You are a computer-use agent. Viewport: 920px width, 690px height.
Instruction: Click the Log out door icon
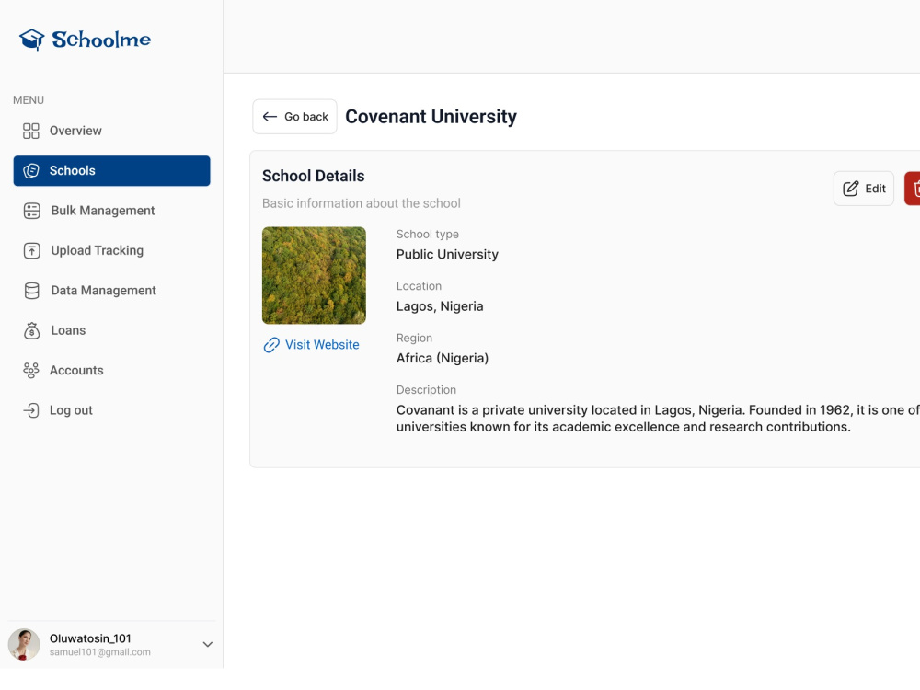31,410
